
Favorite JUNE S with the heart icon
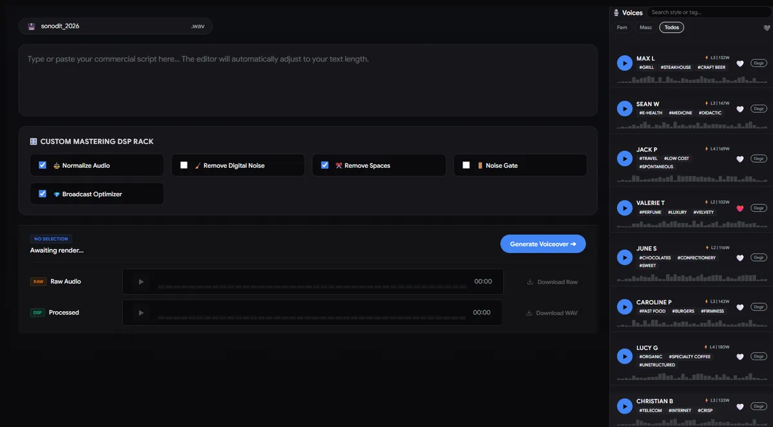tap(740, 257)
